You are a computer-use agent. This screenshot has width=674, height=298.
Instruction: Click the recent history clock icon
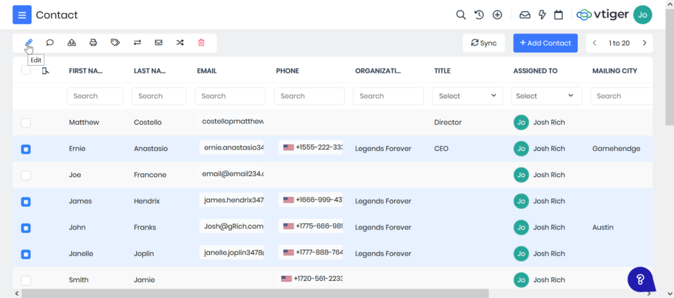pos(479,14)
